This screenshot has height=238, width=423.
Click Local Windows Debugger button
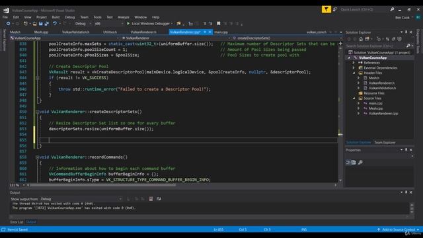150,24
